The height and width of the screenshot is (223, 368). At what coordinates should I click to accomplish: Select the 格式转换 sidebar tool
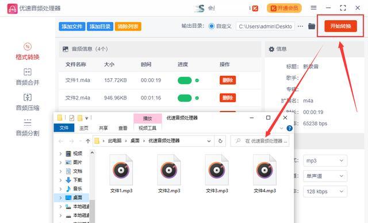pos(28,51)
